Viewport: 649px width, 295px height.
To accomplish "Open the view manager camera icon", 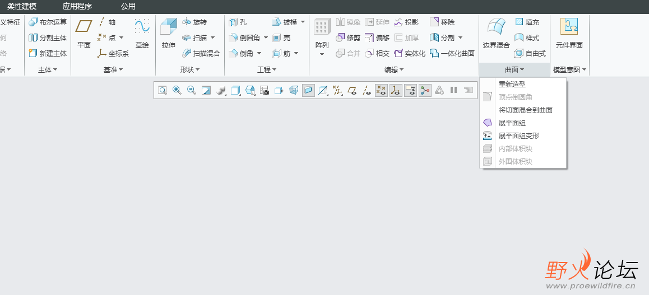I will (x=265, y=91).
